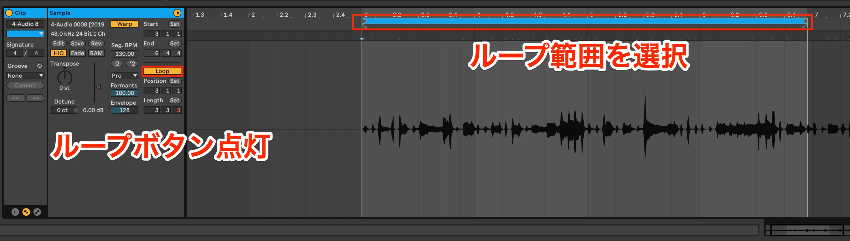Click the Groove hot-swap icon
This screenshot has width=850, height=241.
[x=39, y=66]
